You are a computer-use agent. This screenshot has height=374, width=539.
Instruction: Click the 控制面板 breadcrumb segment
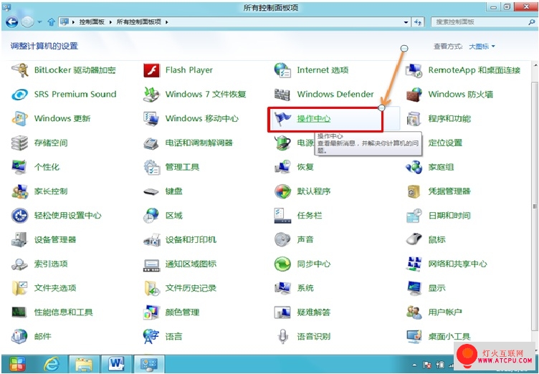(x=92, y=22)
